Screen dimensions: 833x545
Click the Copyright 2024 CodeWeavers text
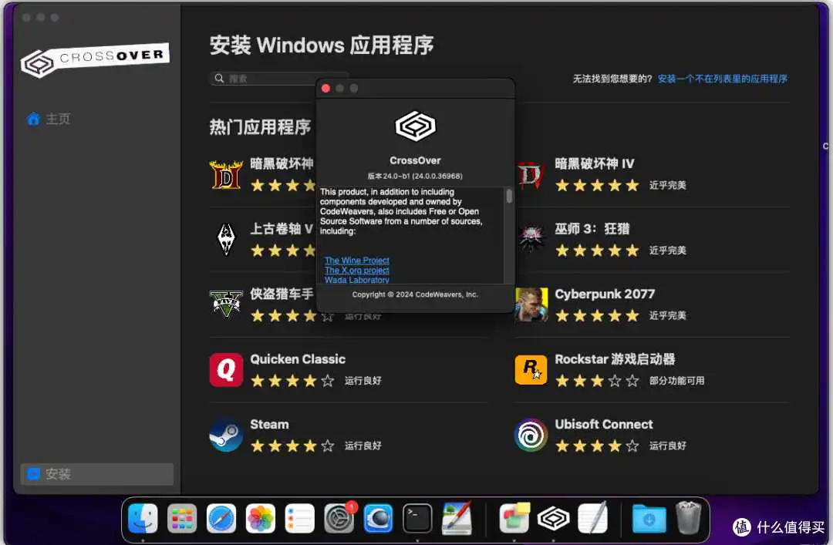pos(416,294)
